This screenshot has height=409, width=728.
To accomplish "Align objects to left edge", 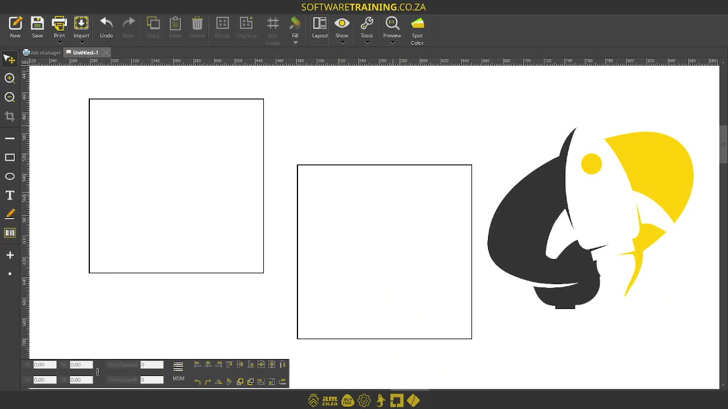I will (197, 365).
